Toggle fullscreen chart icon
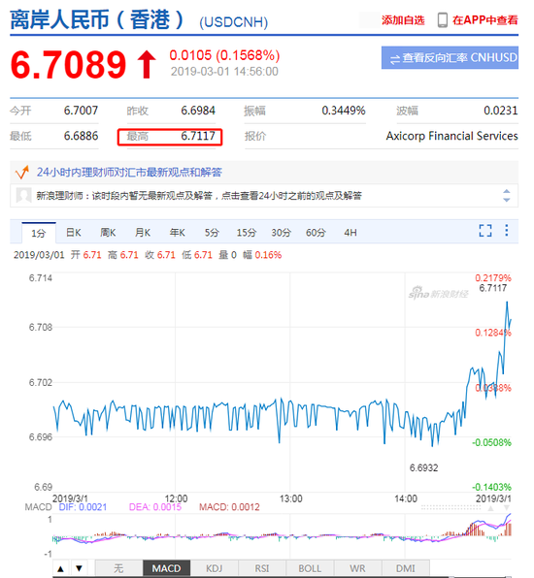The width and height of the screenshot is (534, 578). pyautogui.click(x=485, y=231)
